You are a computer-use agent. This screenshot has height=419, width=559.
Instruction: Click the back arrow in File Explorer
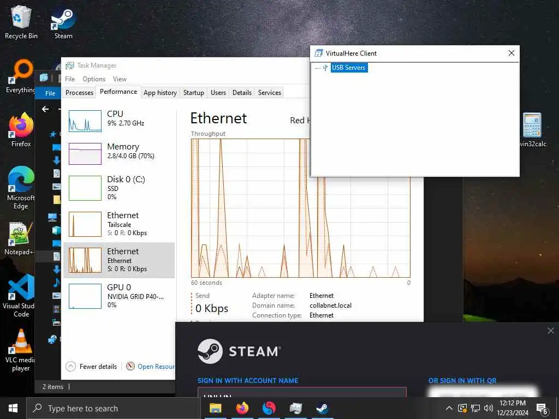pyautogui.click(x=45, y=109)
